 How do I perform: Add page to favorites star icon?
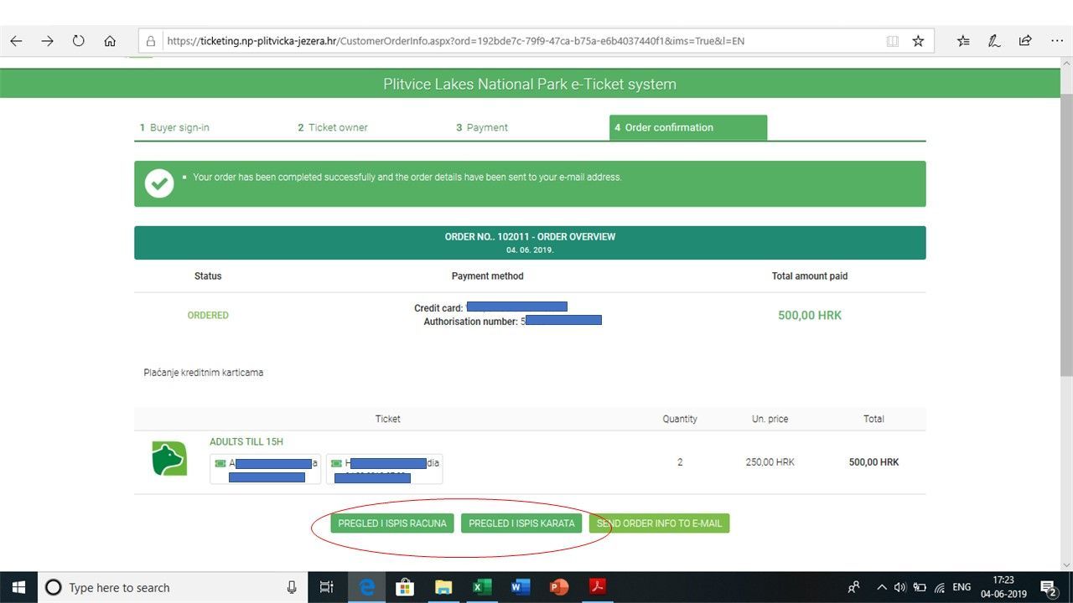(x=918, y=40)
